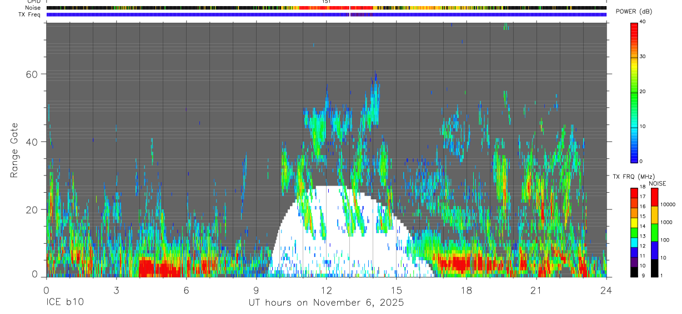Click the 'Range Gate' y-axis label
This screenshot has width=682, height=314.
pos(14,151)
